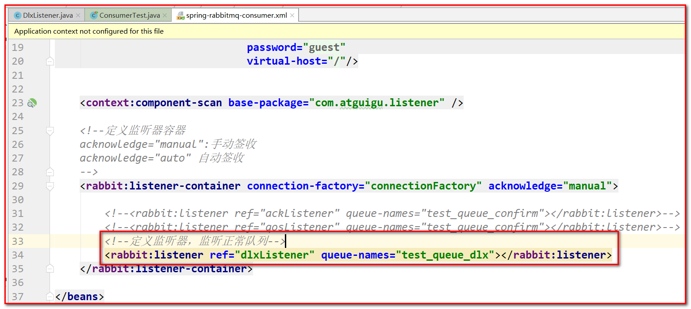Click the DlxListener.java class file icon

[18, 15]
